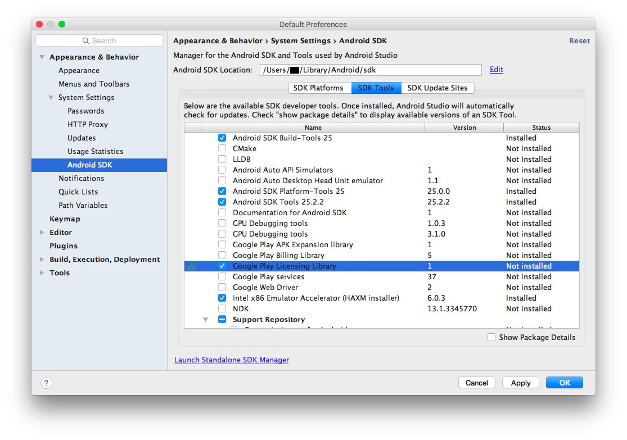Toggle the Support Repository checkbox
Screen dimensions: 627x440
point(222,319)
